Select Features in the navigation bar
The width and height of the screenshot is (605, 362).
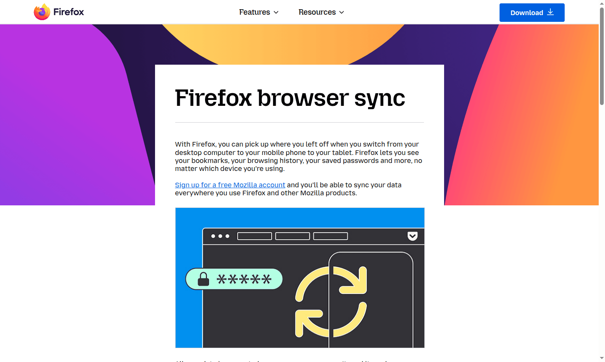pyautogui.click(x=255, y=12)
